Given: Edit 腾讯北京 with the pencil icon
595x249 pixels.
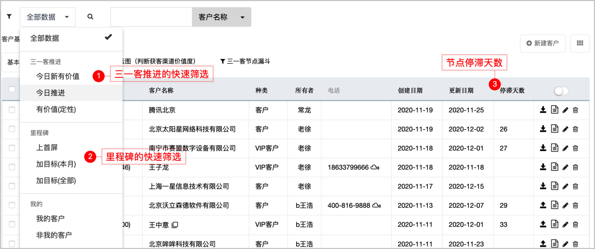Looking at the screenshot, I should 565,110.
